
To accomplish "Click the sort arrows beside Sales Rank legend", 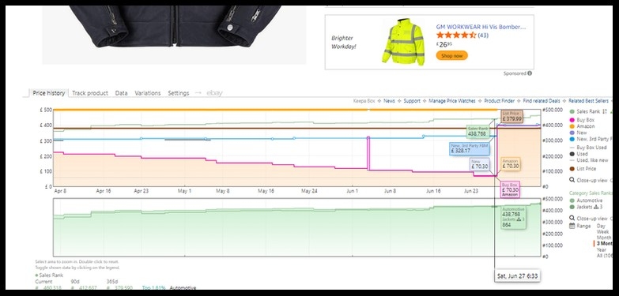I will [x=604, y=112].
